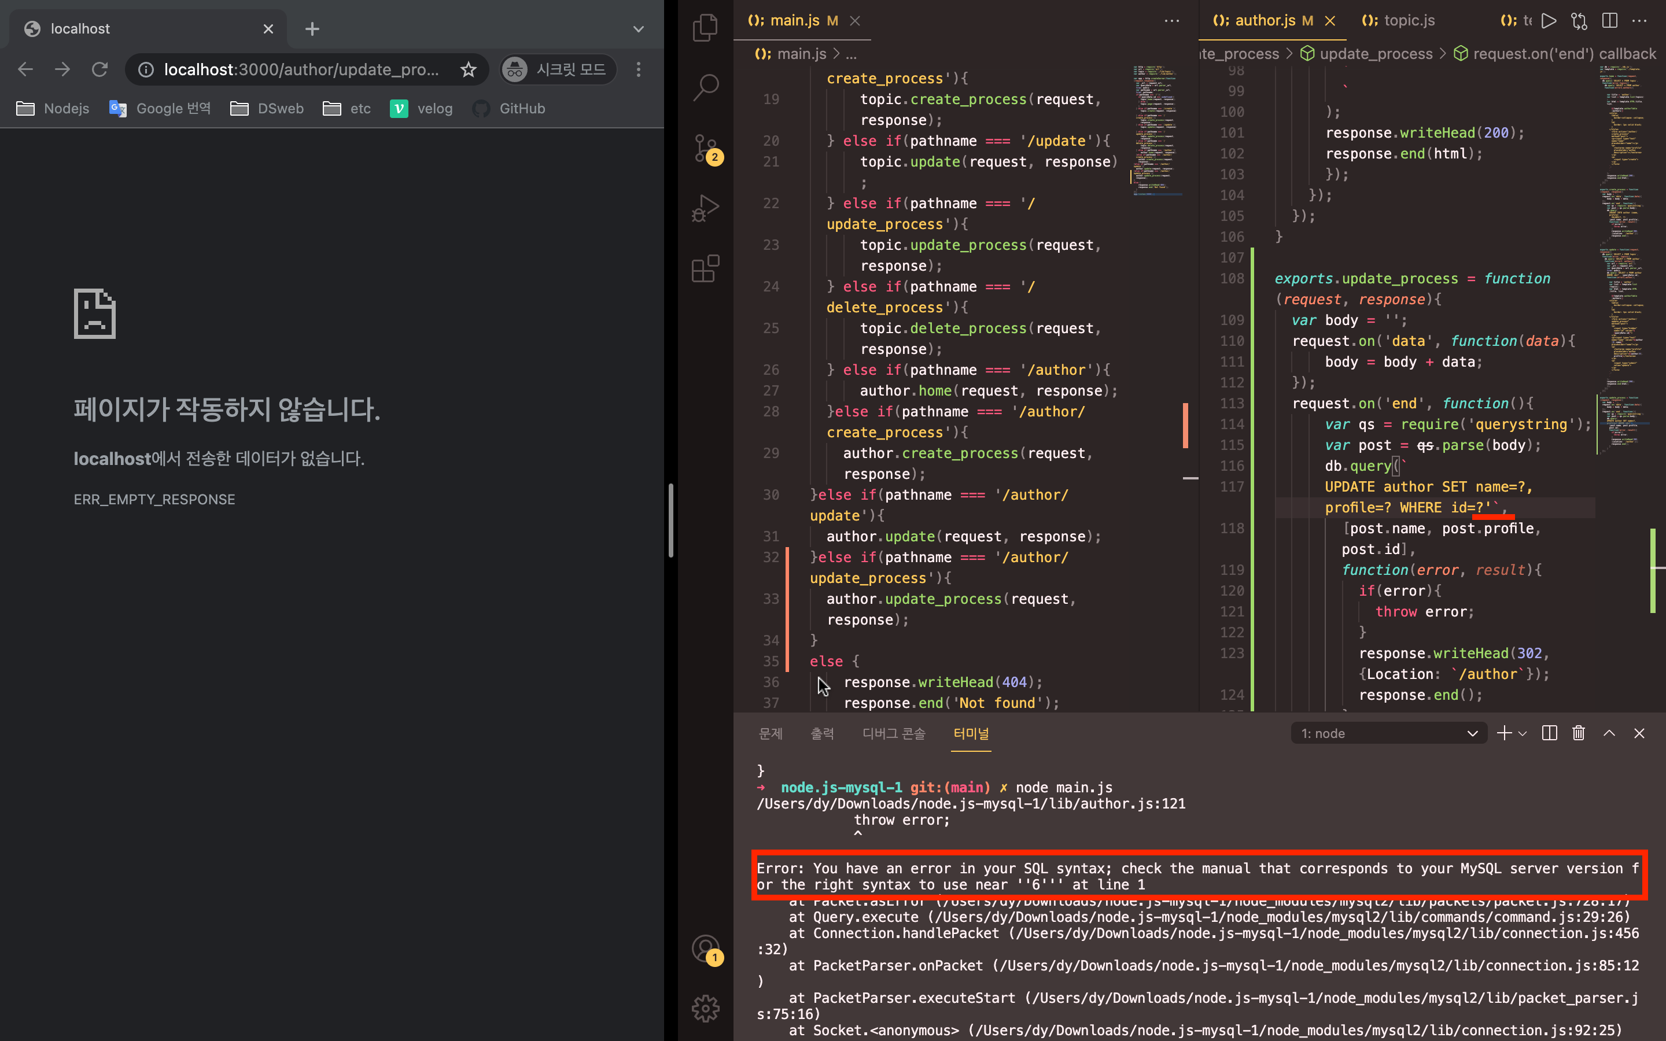Open the Run and Debug view
Screen dimensions: 1666x1041
[x=705, y=208]
